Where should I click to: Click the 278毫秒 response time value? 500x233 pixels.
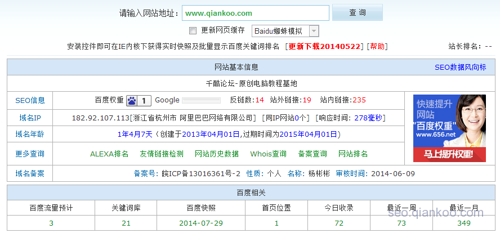click(368, 118)
